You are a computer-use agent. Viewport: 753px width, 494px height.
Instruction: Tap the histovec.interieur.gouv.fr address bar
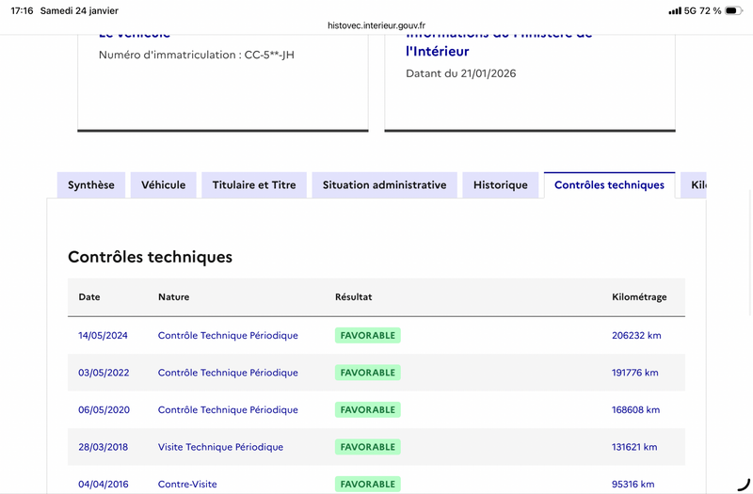point(376,26)
